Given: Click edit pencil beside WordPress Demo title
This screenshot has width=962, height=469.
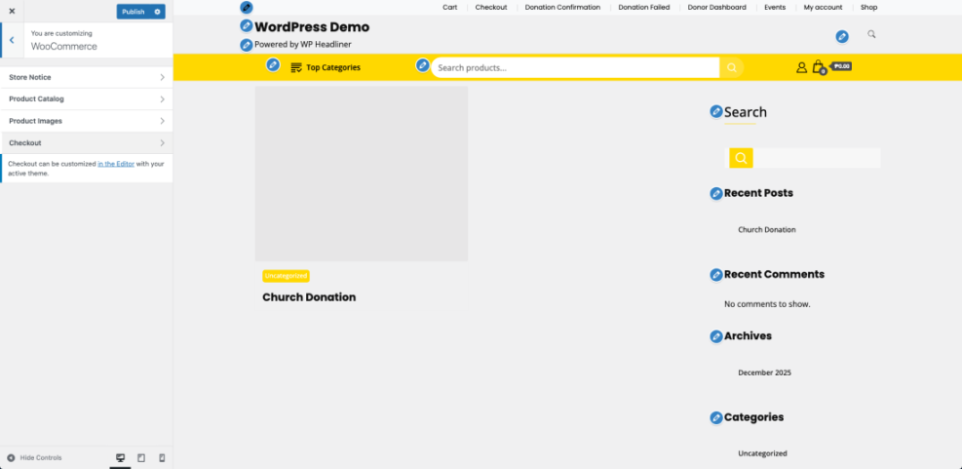Looking at the screenshot, I should point(246,25).
